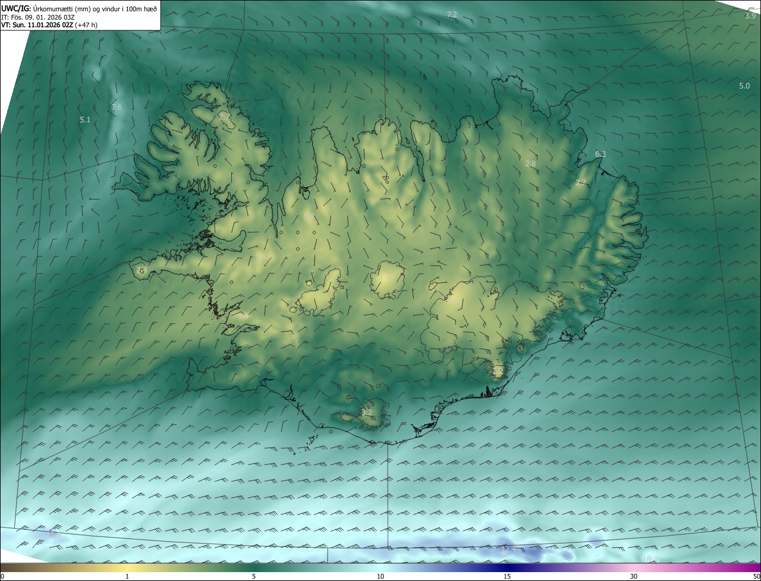Click the colorbar tick label 30
This screenshot has height=581, width=761.
click(634, 576)
